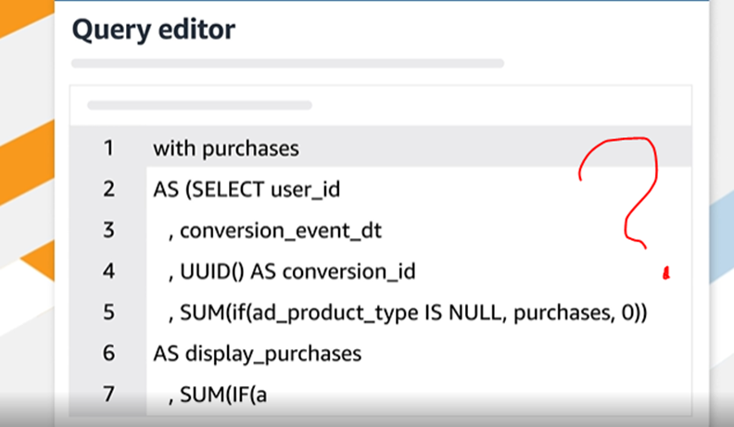Place cursor in 'with purchases' line

[x=225, y=147]
